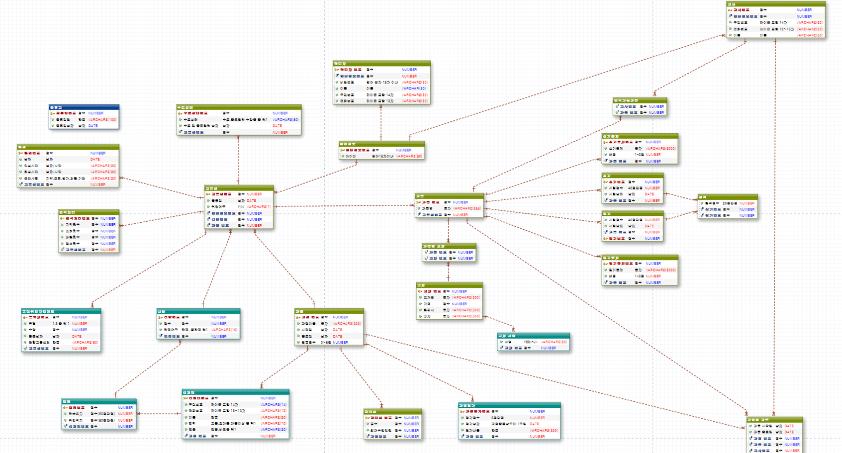Viewport: 842px width, 453px height.
Task: Click the VARCHAR2(100) data type cell
Action: coord(102,120)
